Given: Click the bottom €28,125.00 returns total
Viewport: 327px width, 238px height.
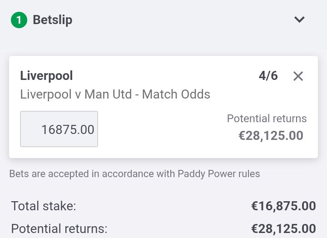Looking at the screenshot, I should pos(283,228).
